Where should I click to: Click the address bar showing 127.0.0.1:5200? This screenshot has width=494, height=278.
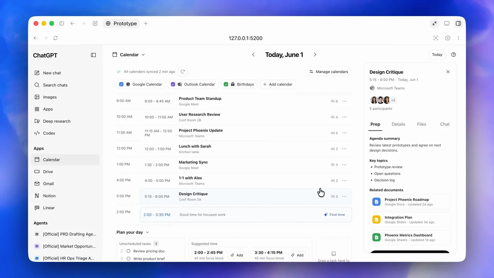(245, 38)
